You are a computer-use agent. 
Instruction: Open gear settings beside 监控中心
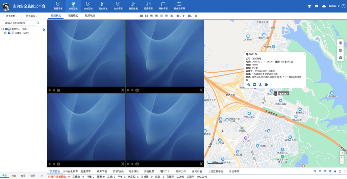tap(44, 29)
